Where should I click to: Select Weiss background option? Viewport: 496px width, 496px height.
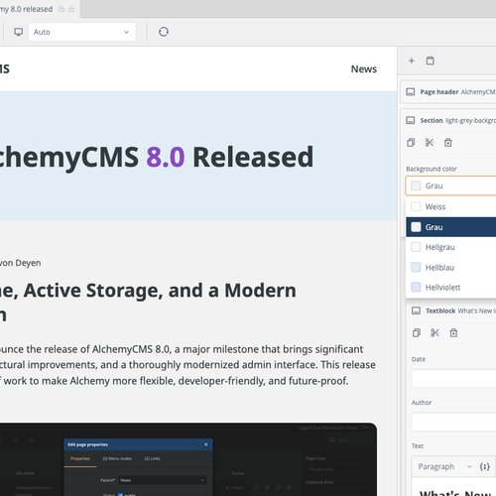click(x=450, y=206)
